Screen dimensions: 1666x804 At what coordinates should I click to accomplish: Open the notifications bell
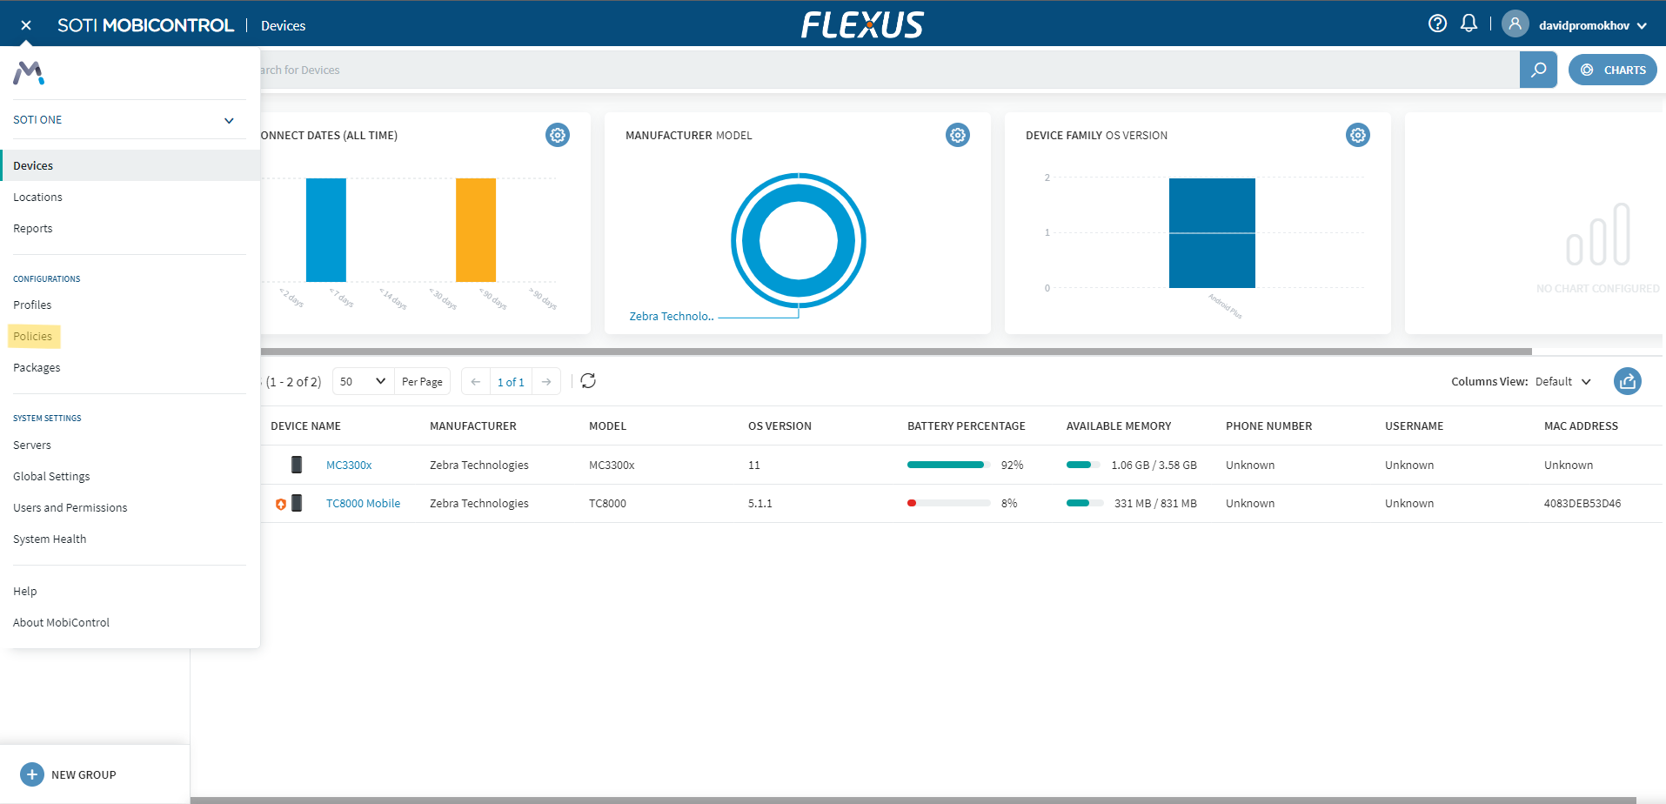tap(1469, 23)
